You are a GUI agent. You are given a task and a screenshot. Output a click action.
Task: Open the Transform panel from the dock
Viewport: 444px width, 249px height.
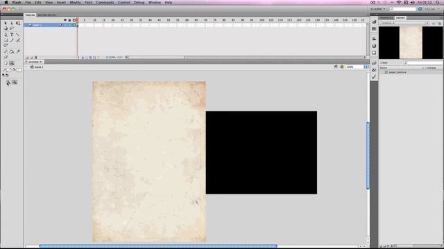coord(374,53)
